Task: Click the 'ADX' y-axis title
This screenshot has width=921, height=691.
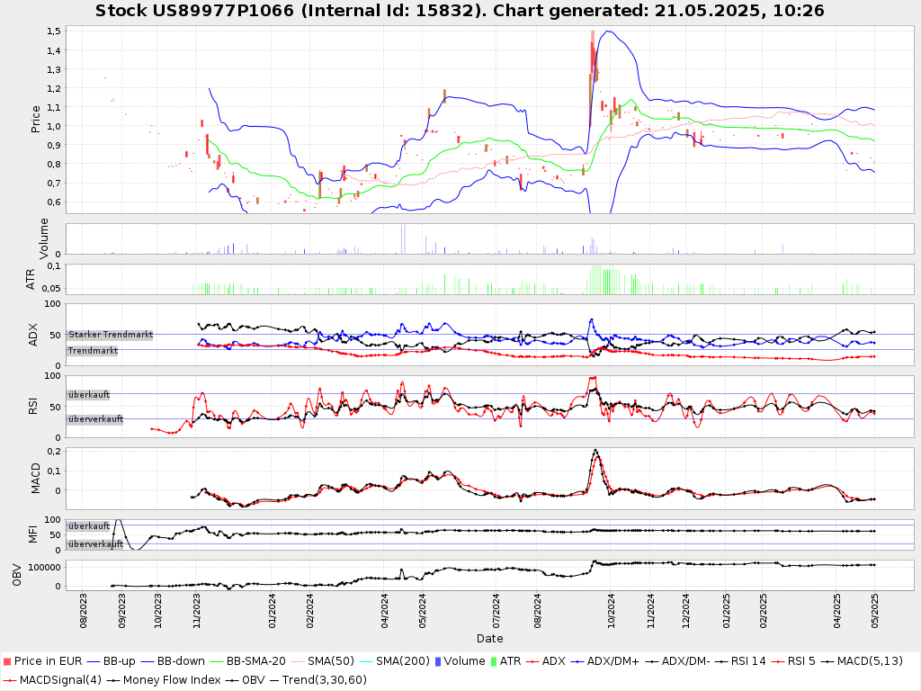Action: tap(33, 335)
